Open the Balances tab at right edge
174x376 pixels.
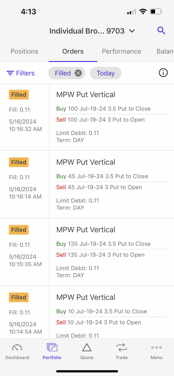pyautogui.click(x=165, y=51)
